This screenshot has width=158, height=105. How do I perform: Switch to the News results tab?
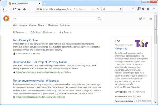tap(41, 25)
